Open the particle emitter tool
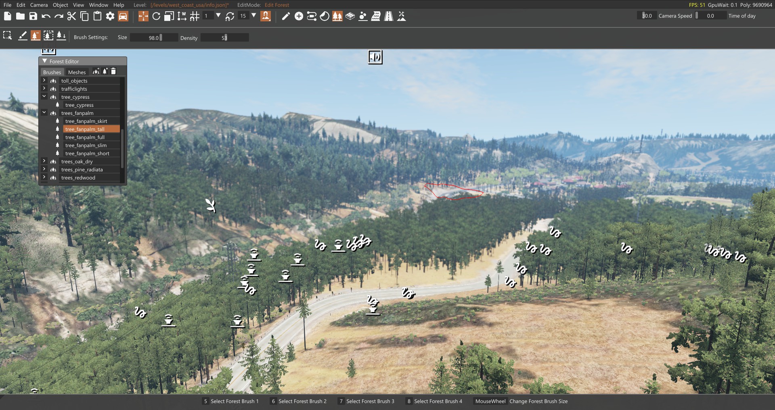 click(x=363, y=16)
